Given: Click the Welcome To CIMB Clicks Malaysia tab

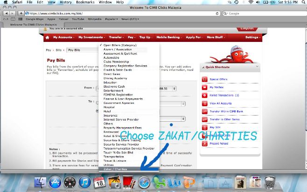Looking at the screenshot, I should tap(33, 25).
